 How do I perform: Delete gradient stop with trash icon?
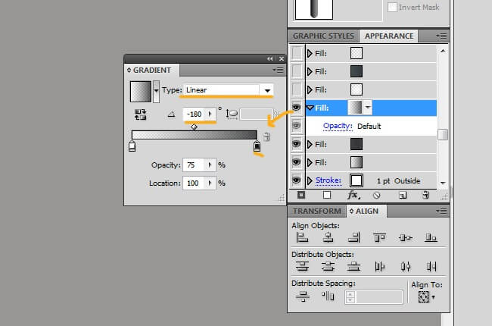(266, 136)
